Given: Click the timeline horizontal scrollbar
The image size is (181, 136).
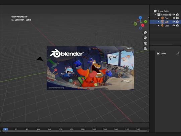Looking at the screenshot, I should (75, 131).
